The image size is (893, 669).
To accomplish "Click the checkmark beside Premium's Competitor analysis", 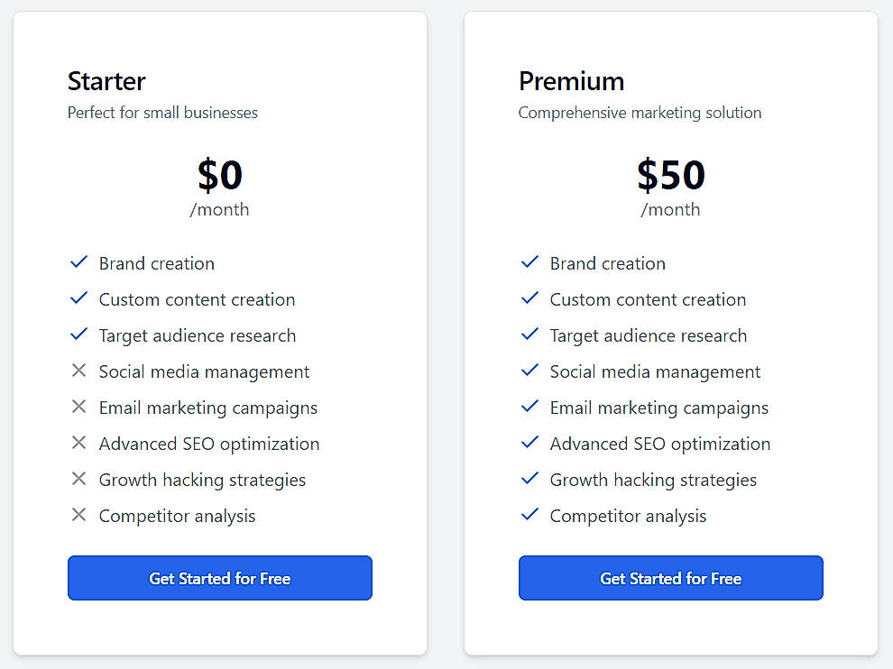I will [529, 515].
